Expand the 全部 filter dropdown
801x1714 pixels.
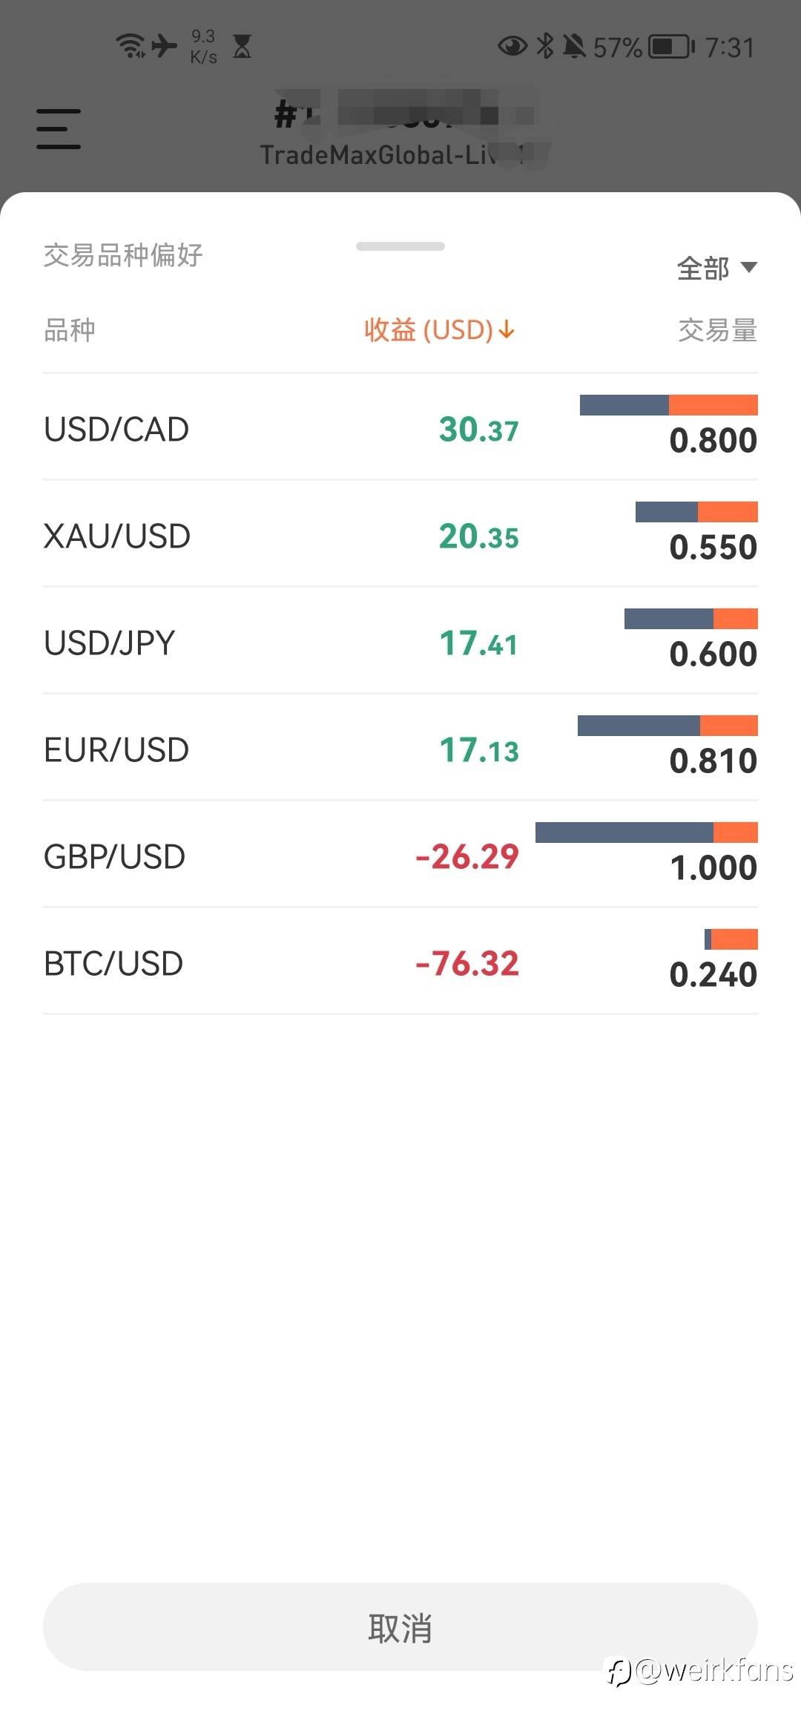click(716, 268)
